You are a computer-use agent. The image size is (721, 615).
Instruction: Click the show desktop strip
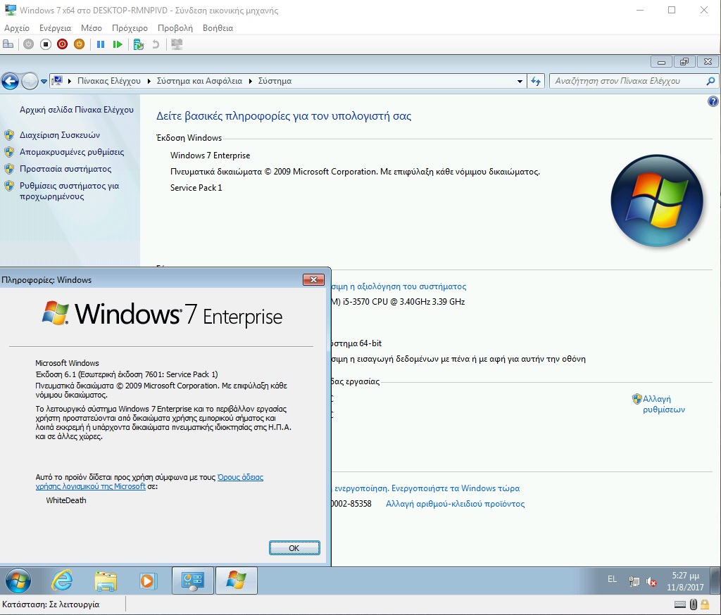click(715, 581)
